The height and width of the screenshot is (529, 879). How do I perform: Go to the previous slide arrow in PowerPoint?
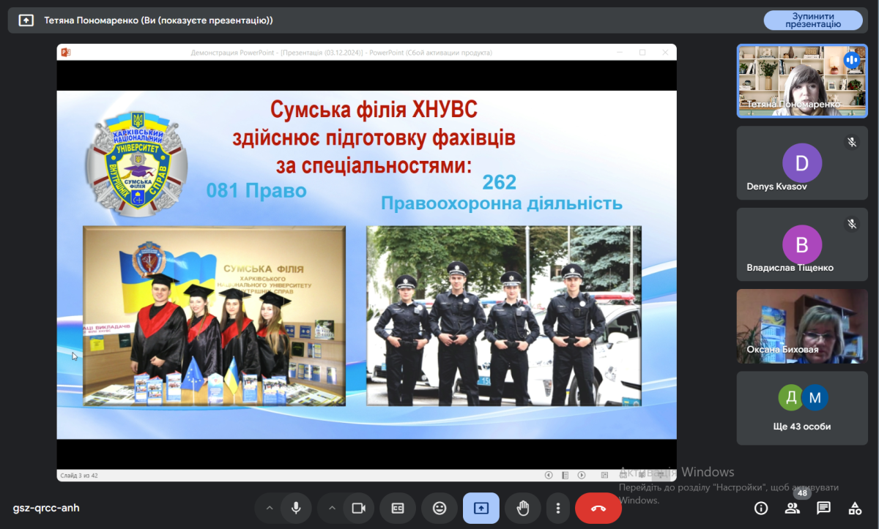(549, 475)
